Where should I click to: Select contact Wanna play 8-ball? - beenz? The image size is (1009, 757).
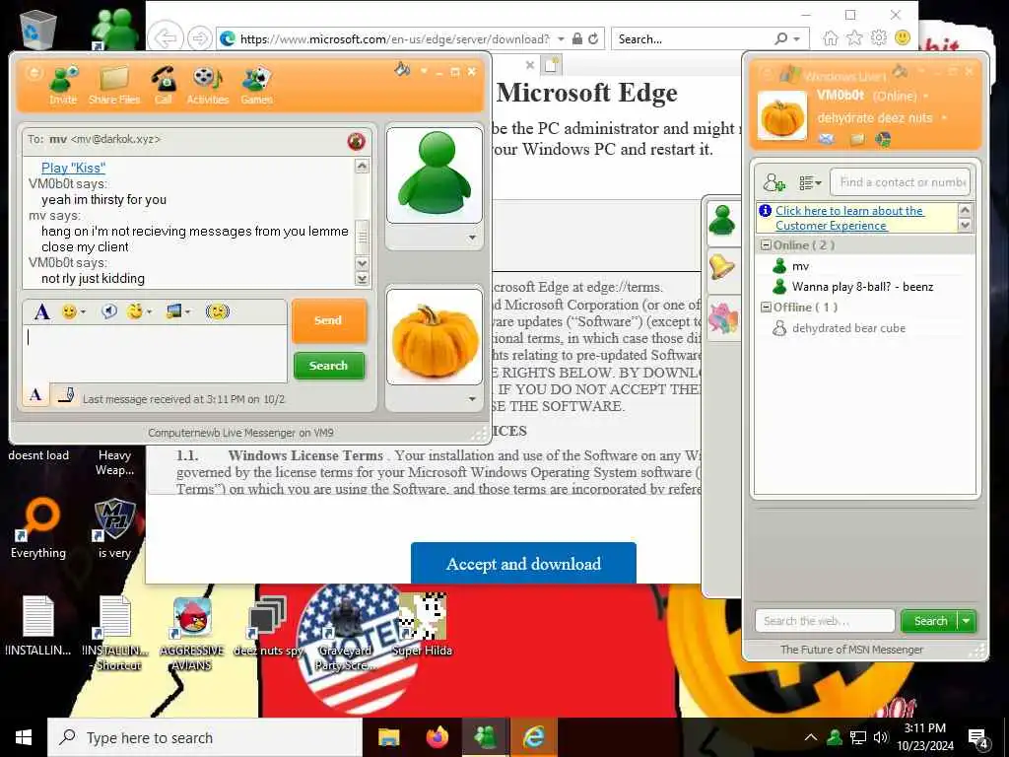[x=864, y=287]
